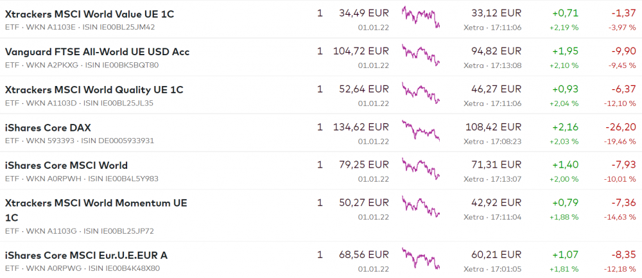The image size is (642, 278).
Task: Open Vanguard FTSE All-World UE USD Acc
Action: coord(97,52)
